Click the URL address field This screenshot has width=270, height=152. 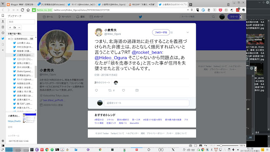[x=120, y=10]
